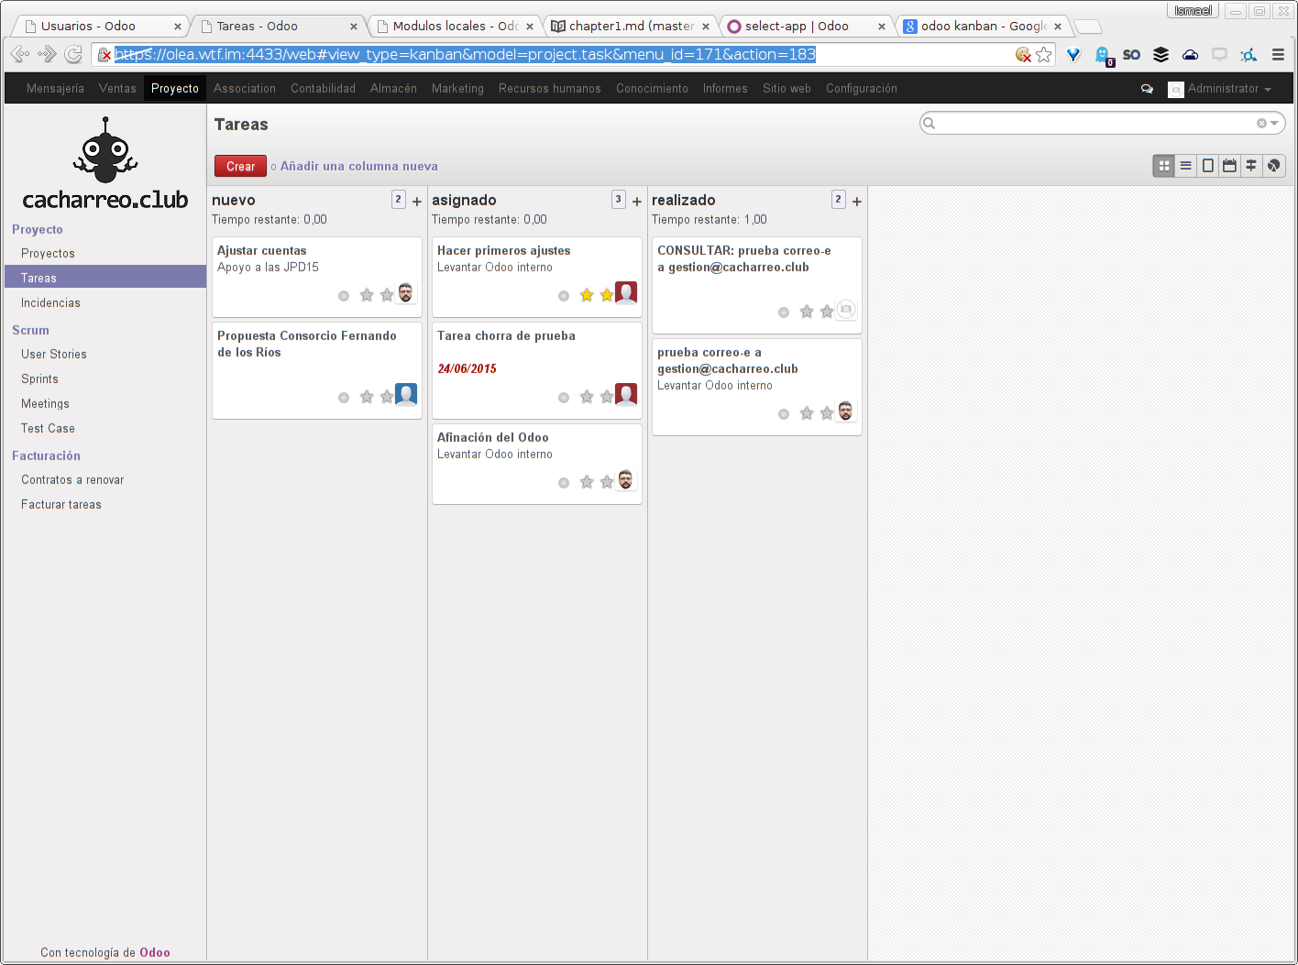The height and width of the screenshot is (965, 1298).
Task: Open the Administrator user dropdown
Action: click(1223, 89)
